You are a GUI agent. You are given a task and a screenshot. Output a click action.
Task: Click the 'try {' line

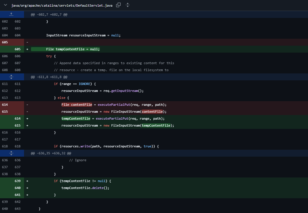51,56
